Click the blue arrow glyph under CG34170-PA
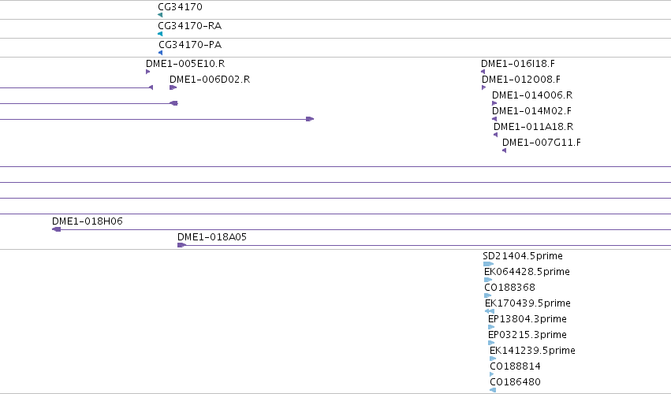The image size is (671, 394). tap(161, 53)
